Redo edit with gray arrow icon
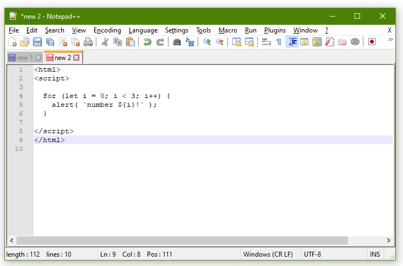Image resolution: width=403 pixels, height=266 pixels. pos(160,42)
